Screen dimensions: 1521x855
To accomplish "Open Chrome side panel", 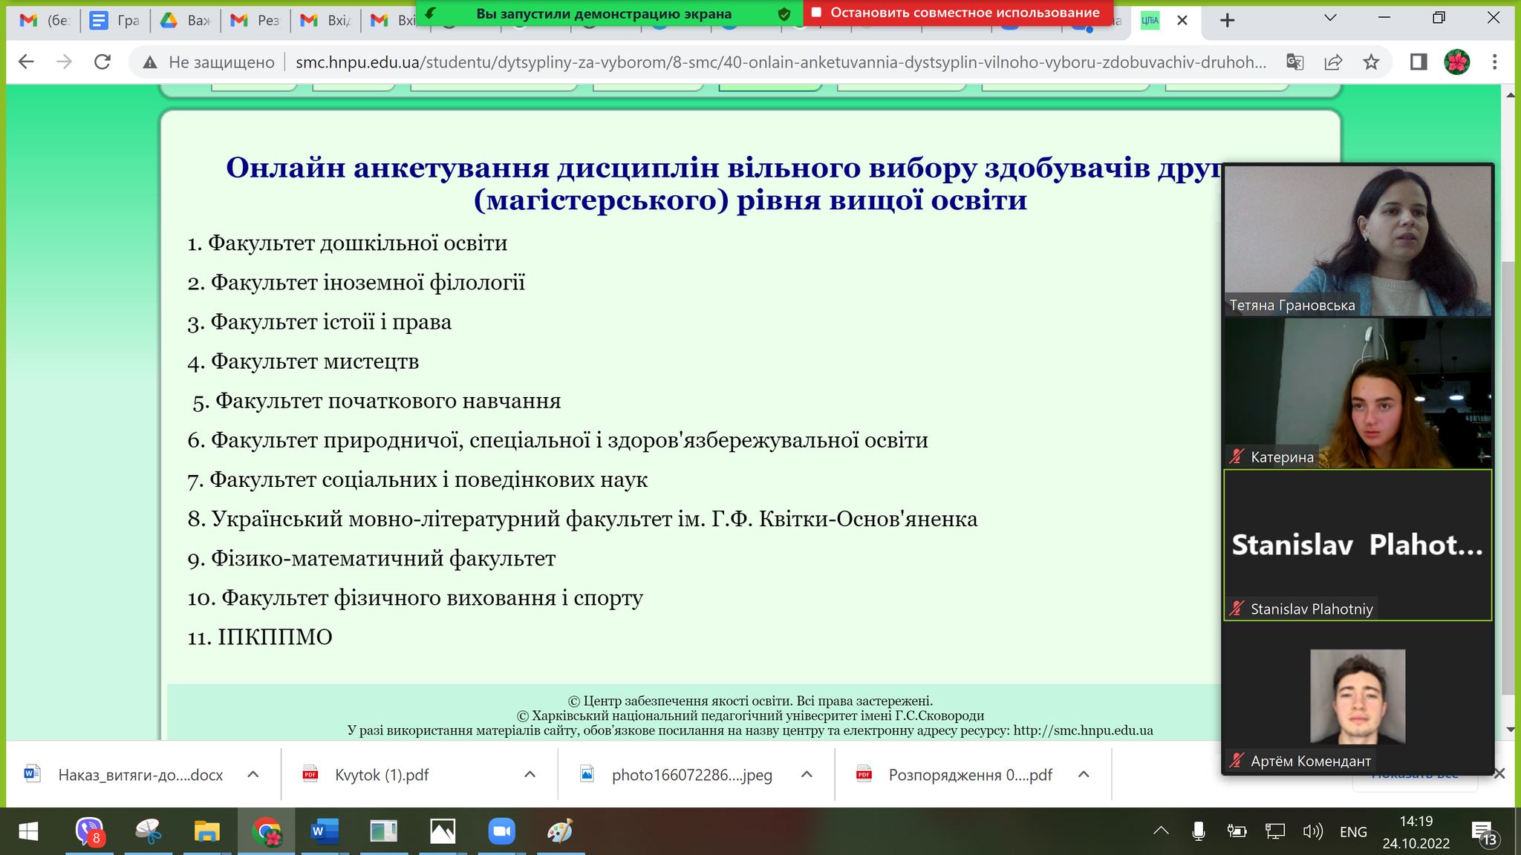I will click(x=1419, y=62).
